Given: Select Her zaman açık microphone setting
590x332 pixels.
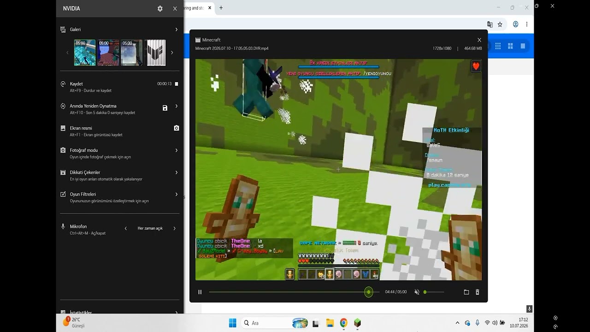Looking at the screenshot, I should coord(150,228).
